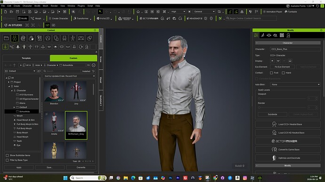Open the Render menu

[54, 6]
